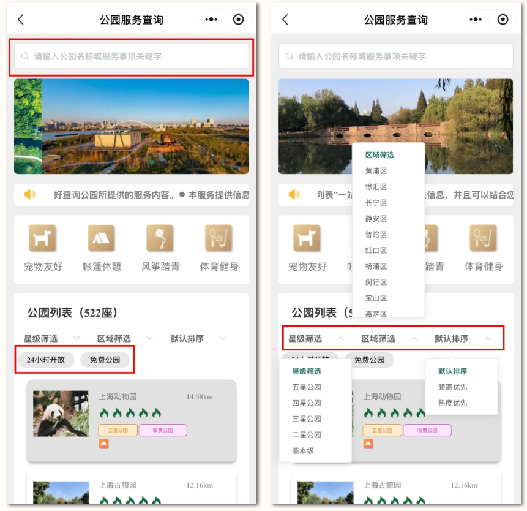Enable the 免费公园 filter chip on left screen

[105, 360]
